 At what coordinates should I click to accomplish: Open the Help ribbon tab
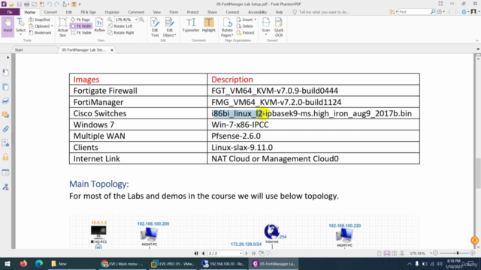click(279, 12)
